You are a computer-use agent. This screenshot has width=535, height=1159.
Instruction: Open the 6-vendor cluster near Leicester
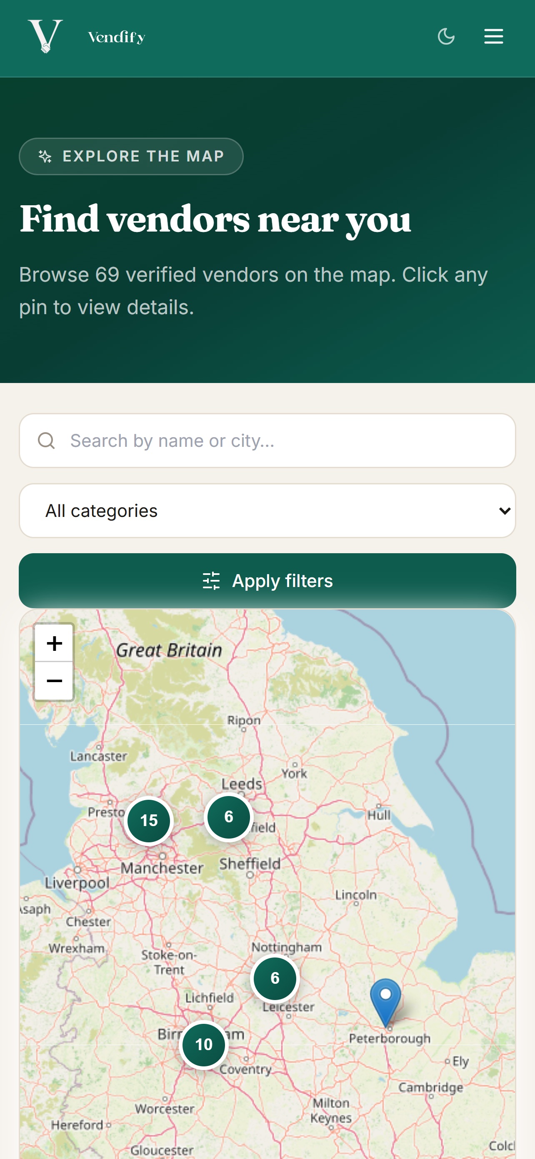pyautogui.click(x=275, y=978)
